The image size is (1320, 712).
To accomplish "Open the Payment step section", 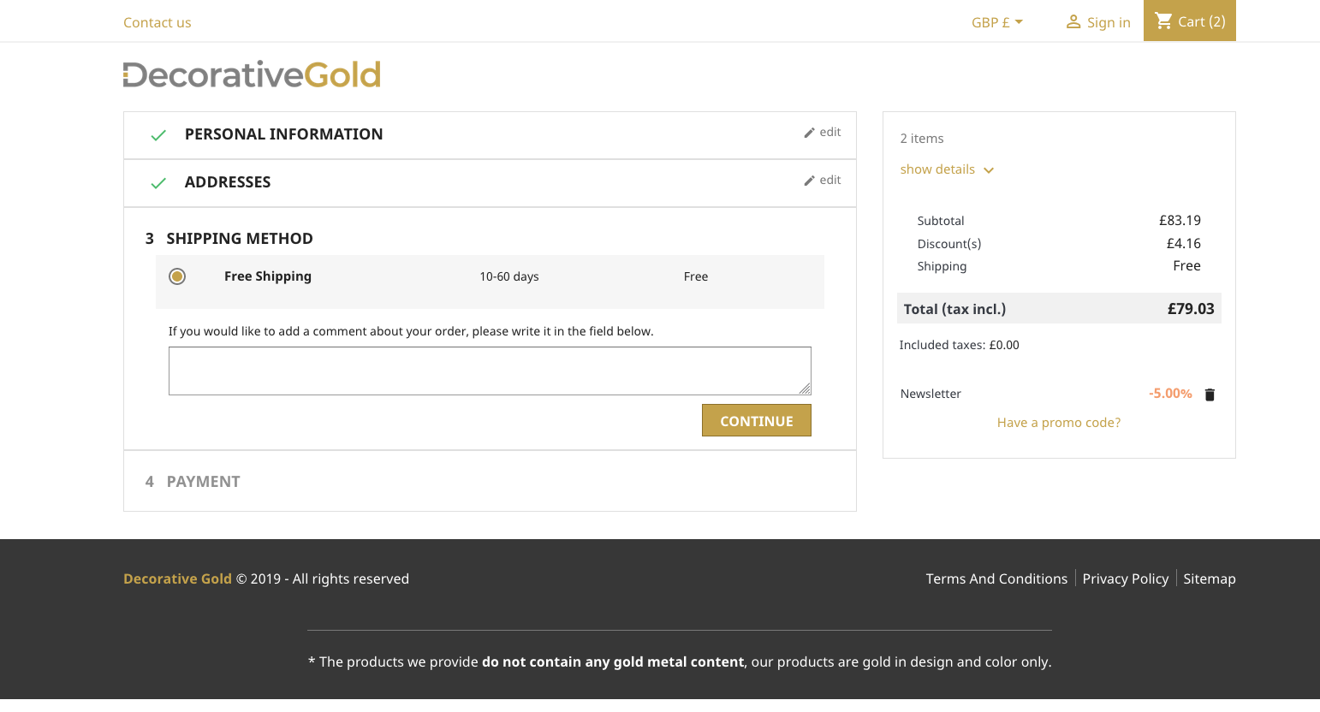I will pos(203,482).
